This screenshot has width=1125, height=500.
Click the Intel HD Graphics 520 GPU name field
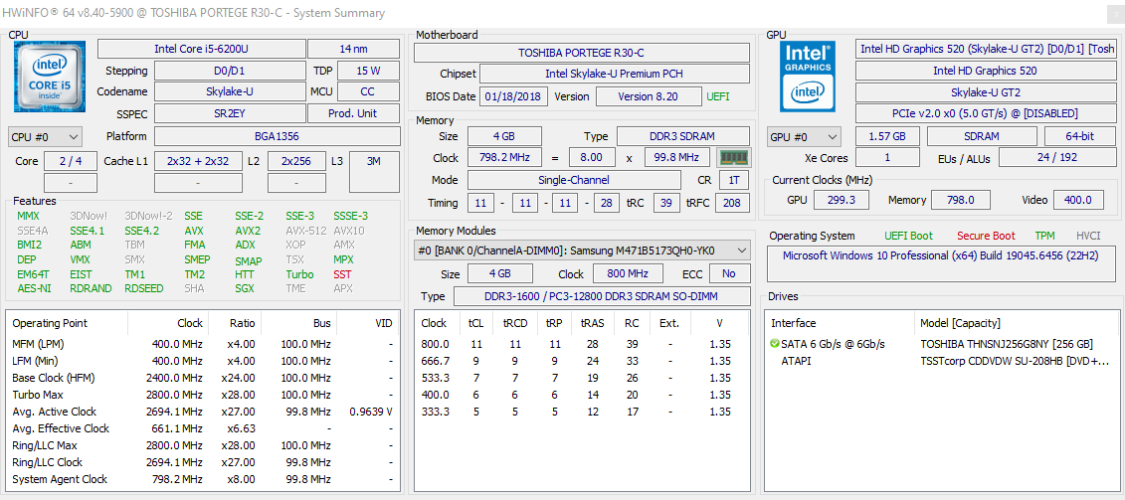[x=984, y=71]
